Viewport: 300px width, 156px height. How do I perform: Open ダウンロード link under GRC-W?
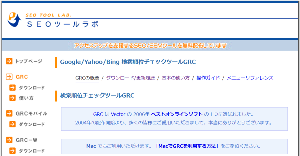click(x=32, y=151)
